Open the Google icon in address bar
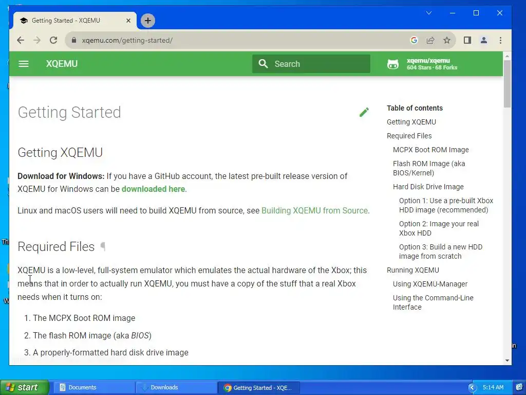The height and width of the screenshot is (395, 526). 414,40
